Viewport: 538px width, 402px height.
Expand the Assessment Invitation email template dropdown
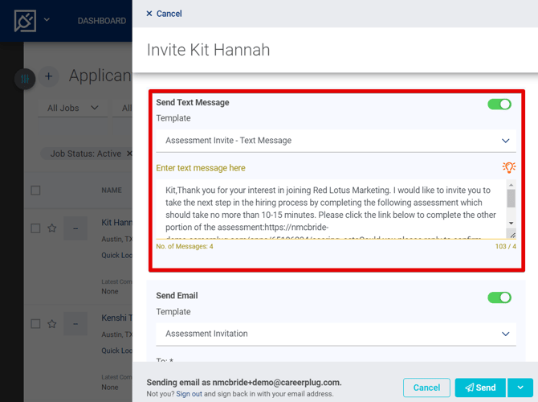click(x=336, y=334)
